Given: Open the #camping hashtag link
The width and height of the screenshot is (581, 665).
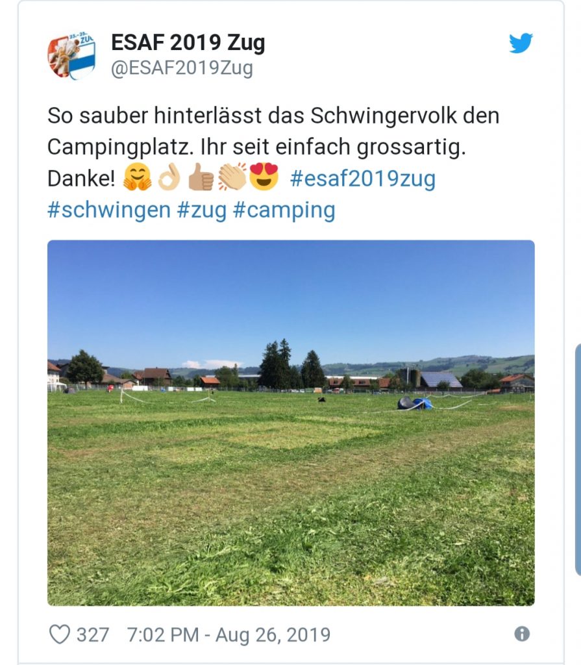Looking at the screenshot, I should tap(284, 211).
